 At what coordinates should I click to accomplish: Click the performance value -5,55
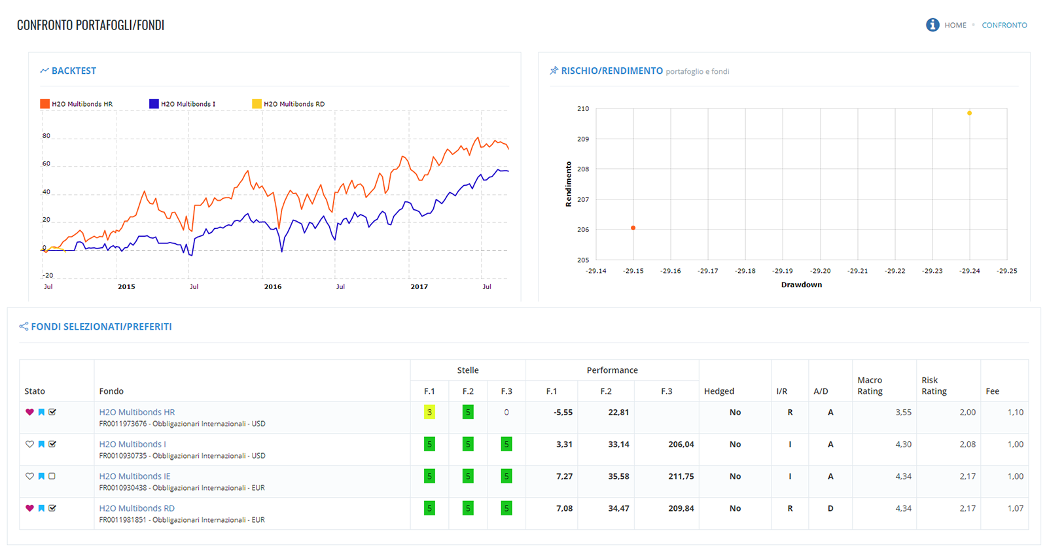click(x=563, y=412)
